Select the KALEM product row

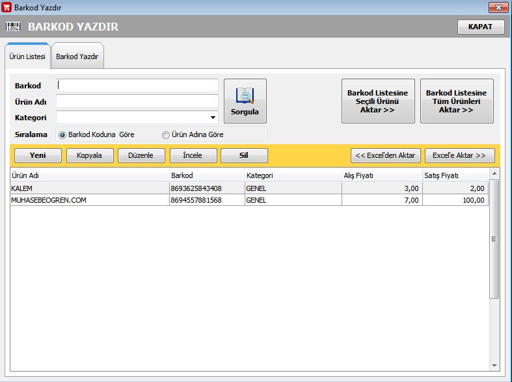coord(249,188)
